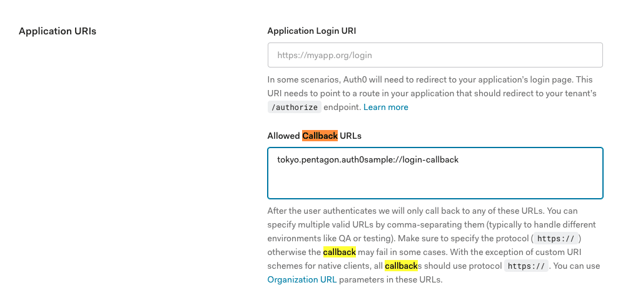623x300 pixels.
Task: Click the Application Login URI input field
Action: 435,55
